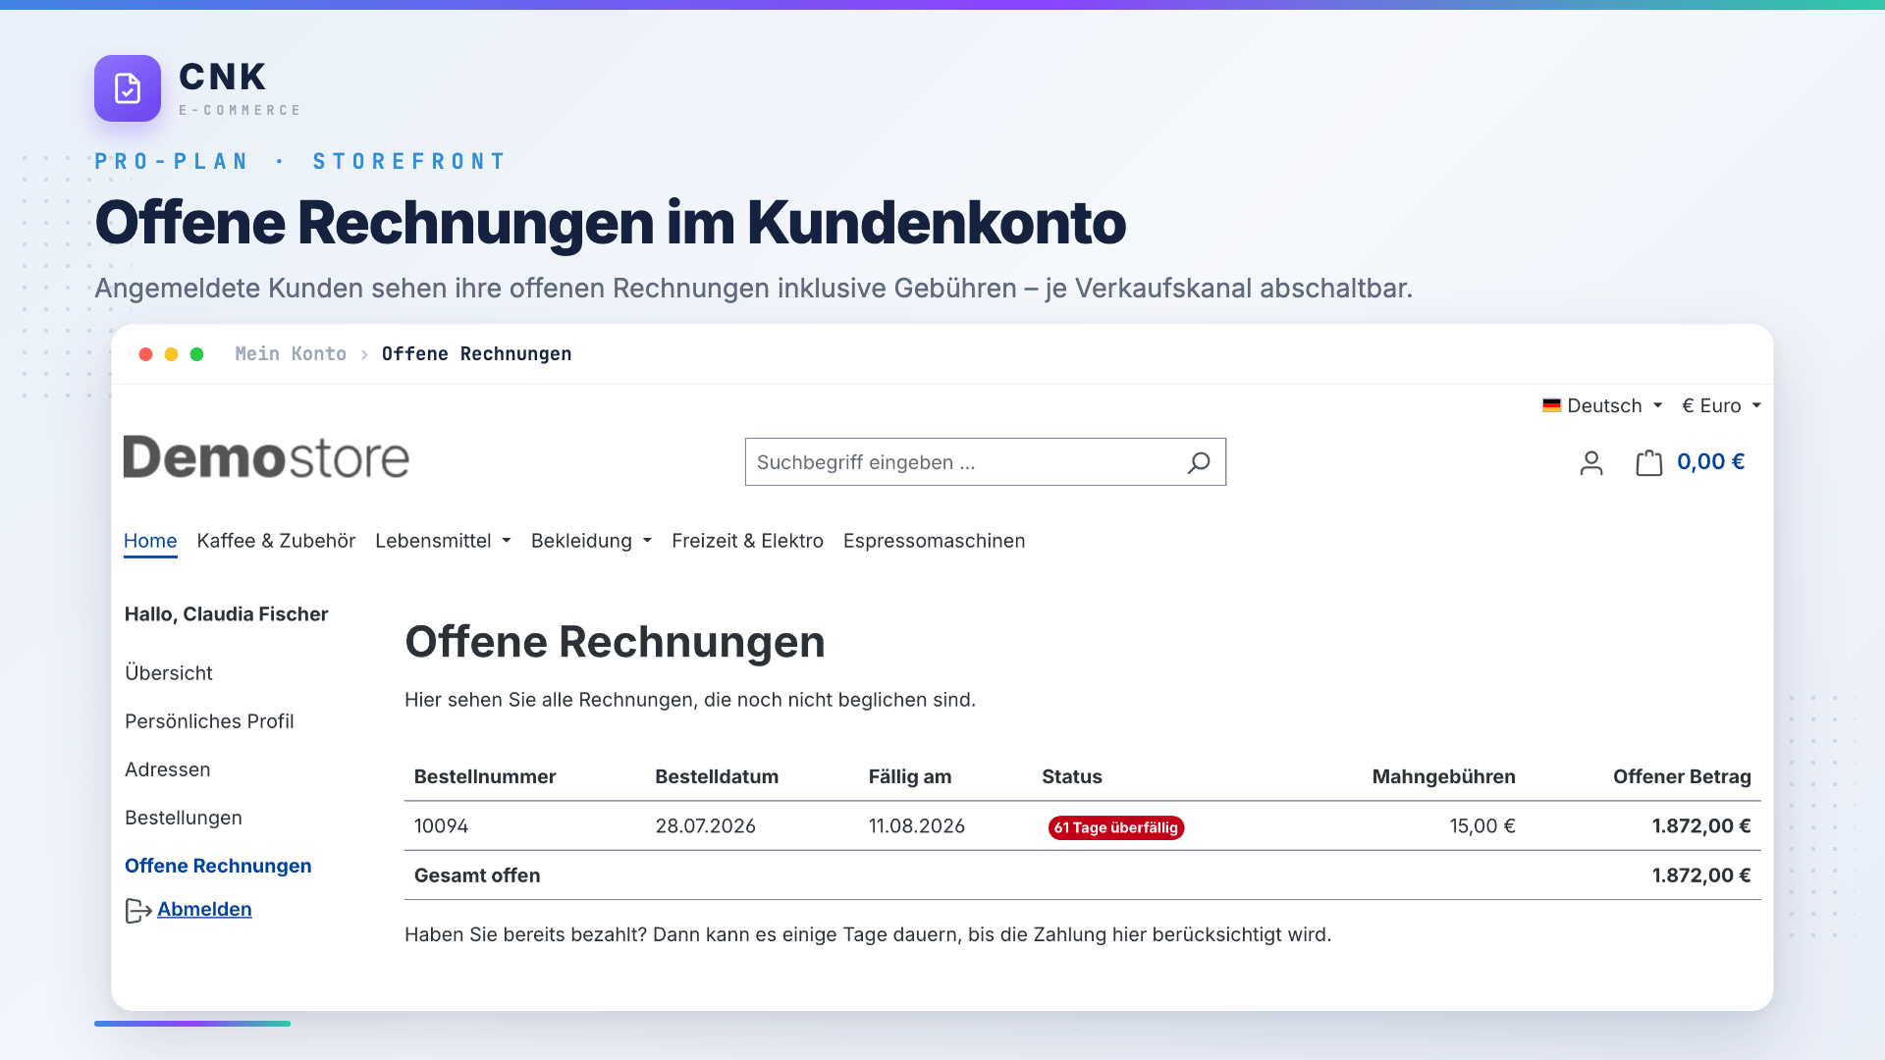Image resolution: width=1885 pixels, height=1060 pixels.
Task: Click the green window dot
Action: (x=196, y=354)
